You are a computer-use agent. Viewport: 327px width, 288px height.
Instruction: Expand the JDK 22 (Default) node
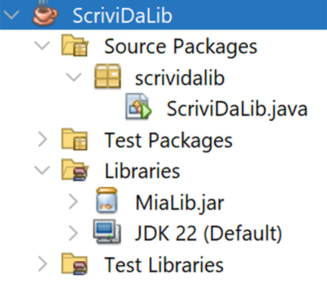(74, 233)
